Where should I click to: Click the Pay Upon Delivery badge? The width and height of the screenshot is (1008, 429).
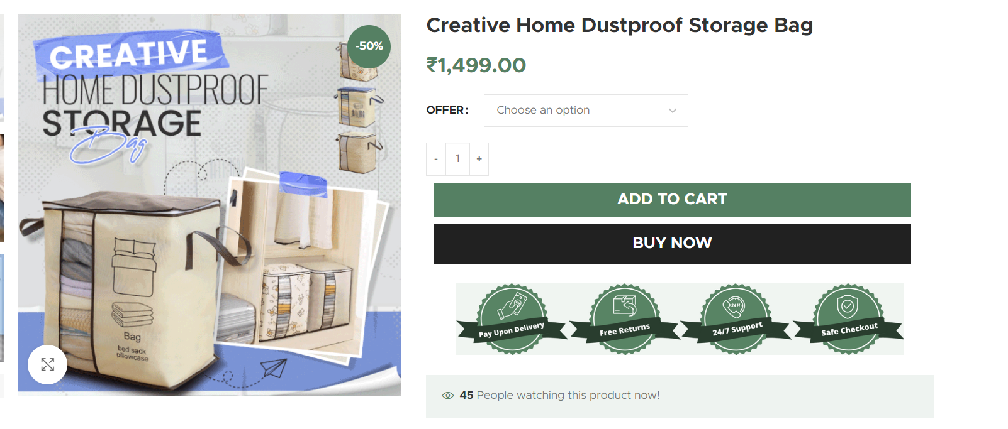pos(512,319)
